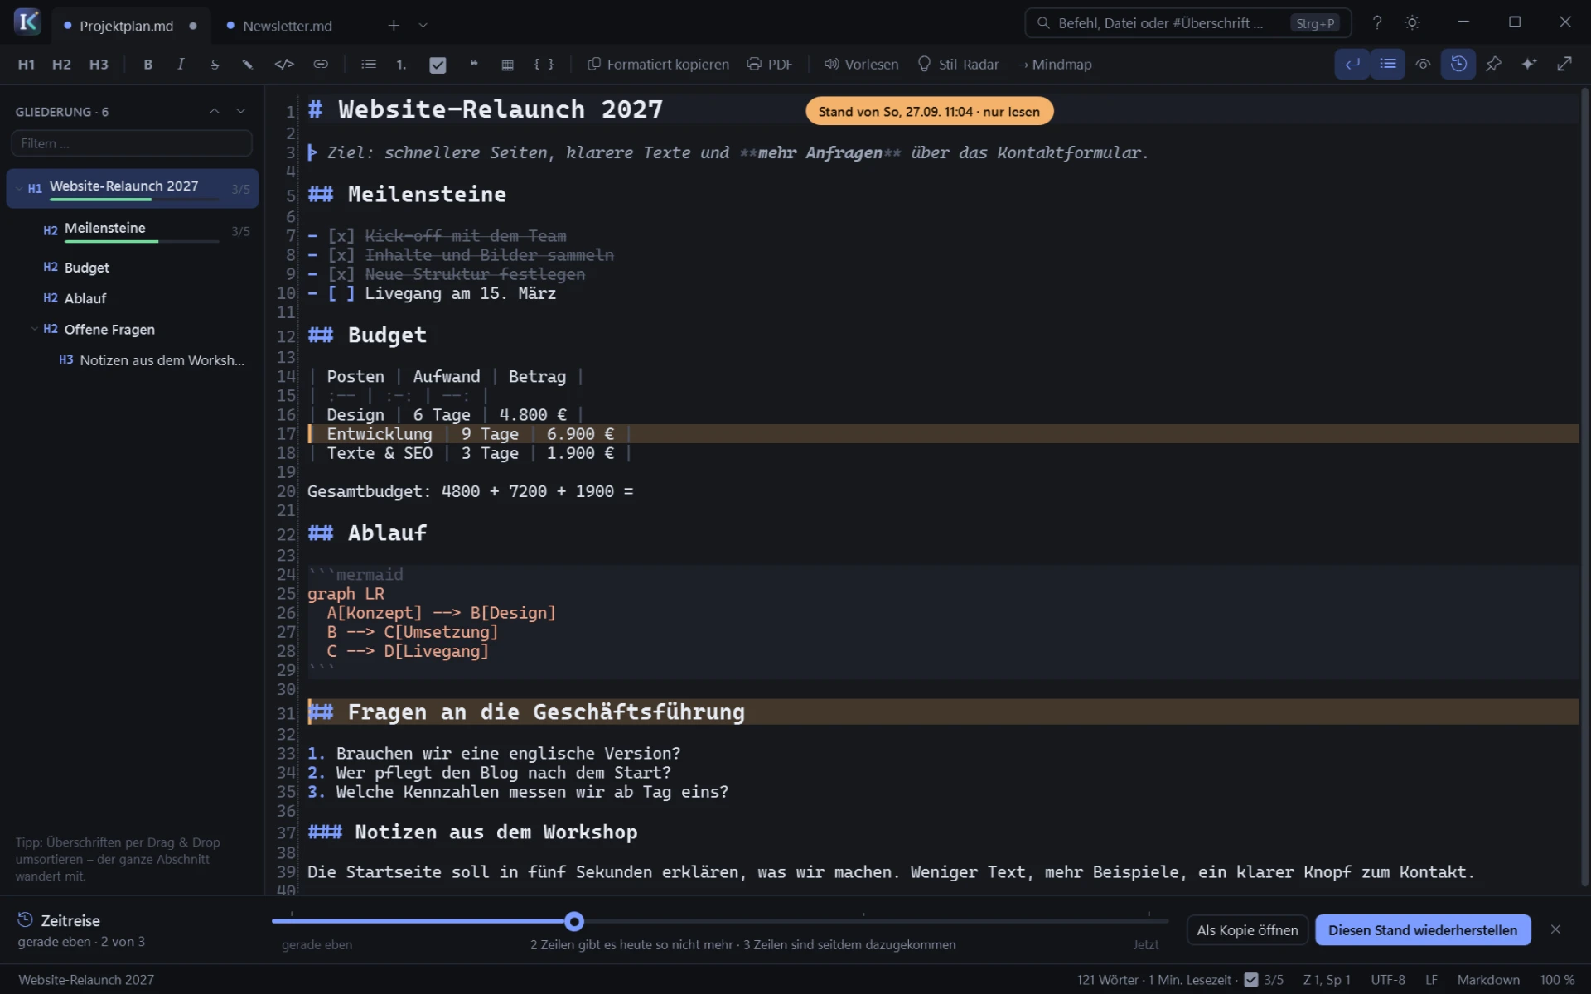Collapse all outline headings with up chevron
The height and width of the screenshot is (994, 1591).
point(215,111)
